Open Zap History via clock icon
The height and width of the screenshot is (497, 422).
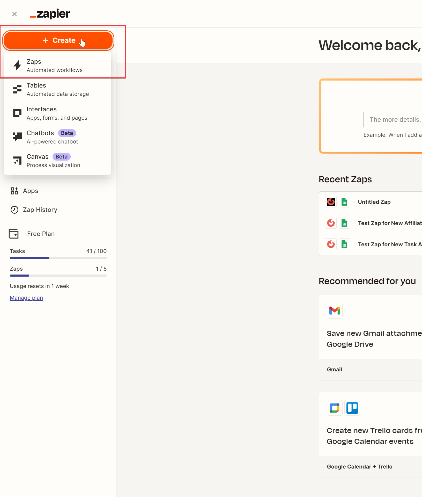coord(14,210)
